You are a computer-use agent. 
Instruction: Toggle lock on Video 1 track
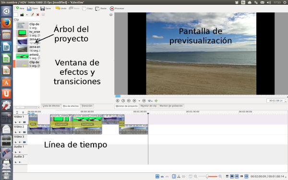click(x=16, y=122)
